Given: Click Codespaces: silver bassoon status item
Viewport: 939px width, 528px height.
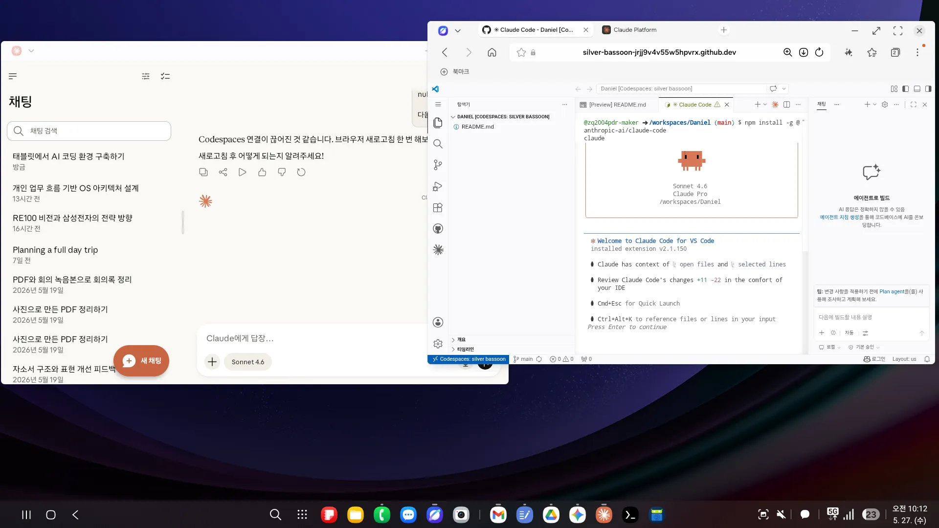Looking at the screenshot, I should click(469, 359).
